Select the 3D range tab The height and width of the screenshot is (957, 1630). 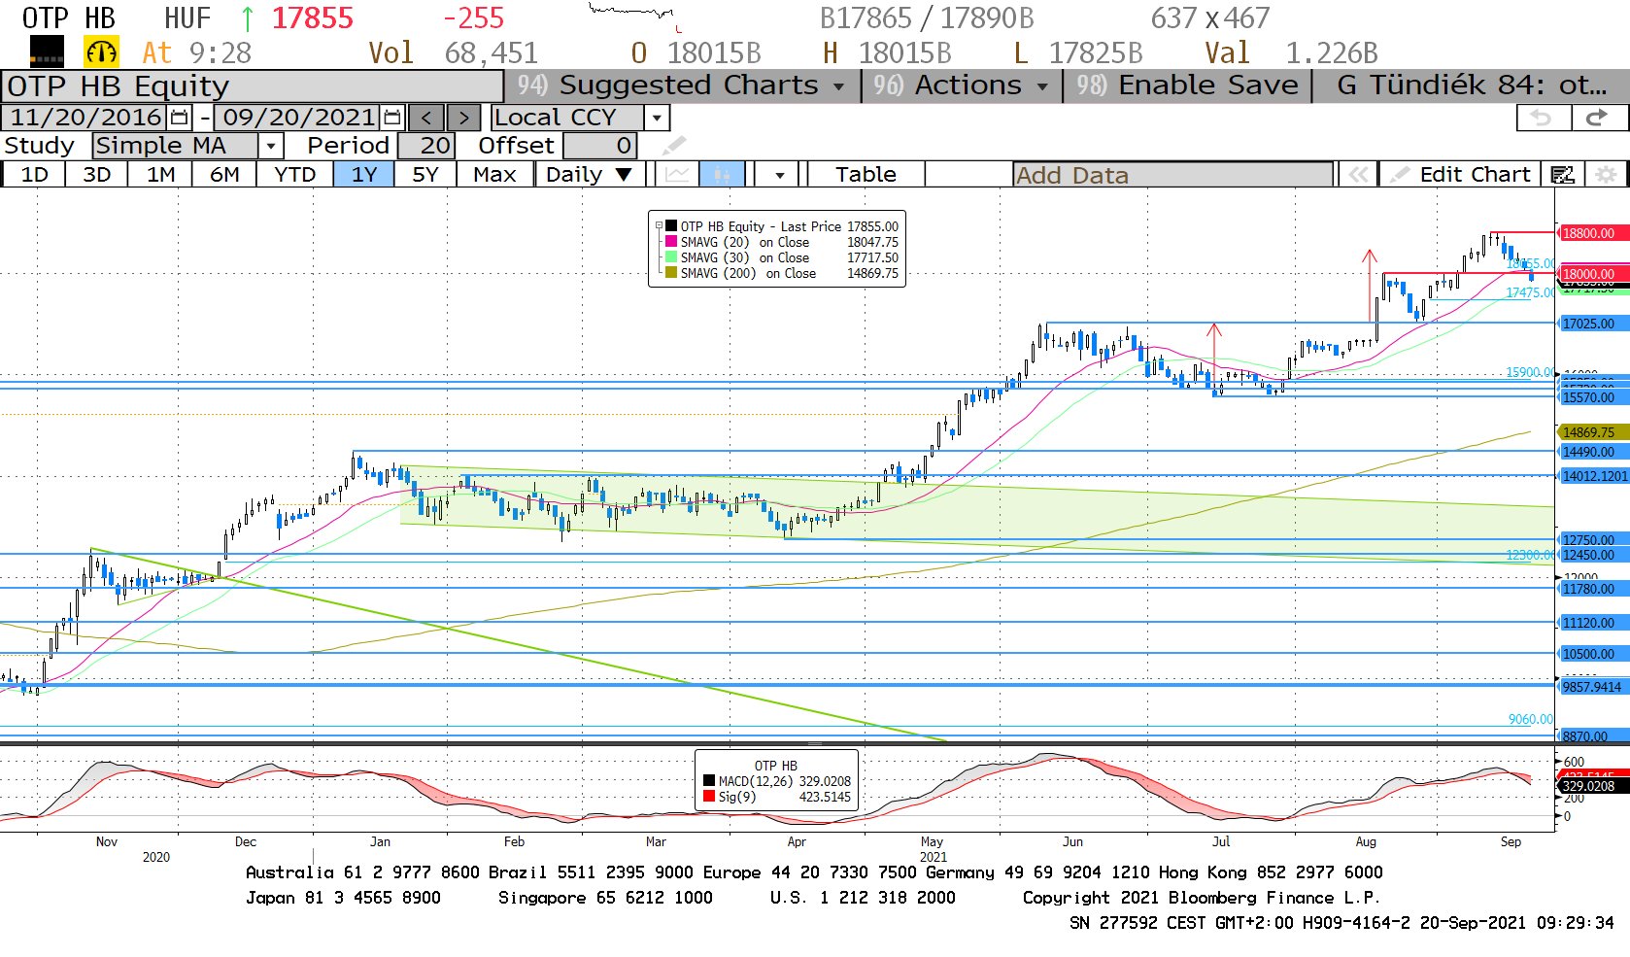click(96, 174)
